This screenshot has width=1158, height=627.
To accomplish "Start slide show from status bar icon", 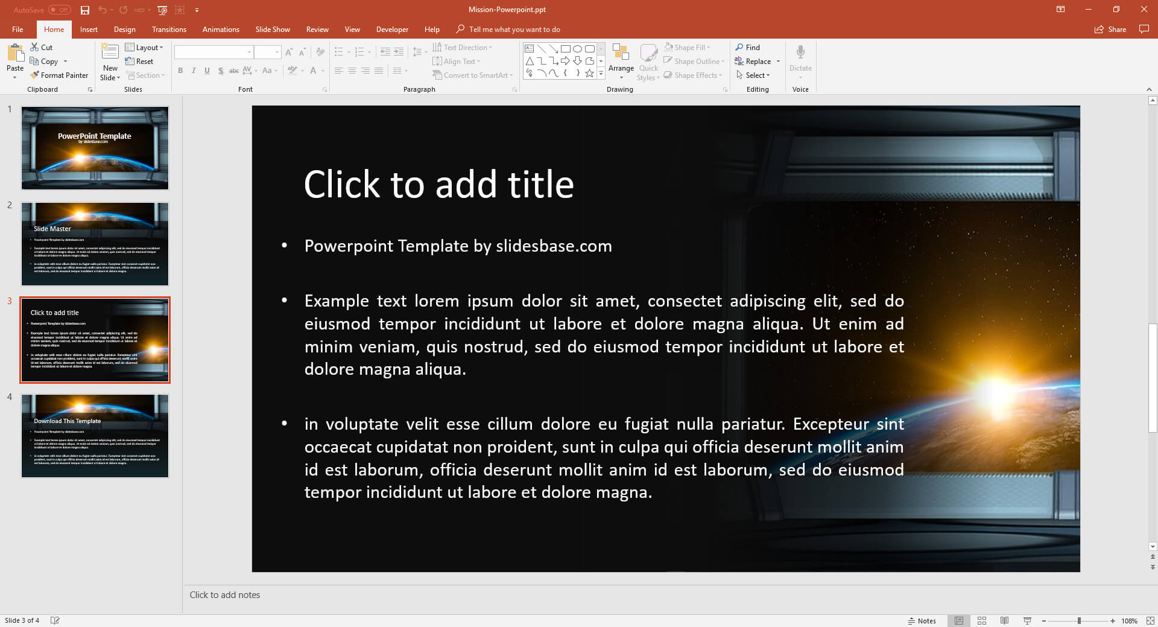I will click(x=1027, y=620).
